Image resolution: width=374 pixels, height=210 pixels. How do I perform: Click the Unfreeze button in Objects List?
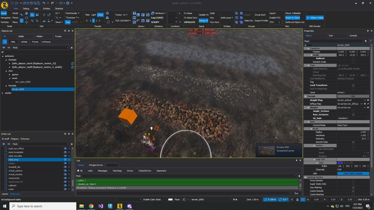46,42
